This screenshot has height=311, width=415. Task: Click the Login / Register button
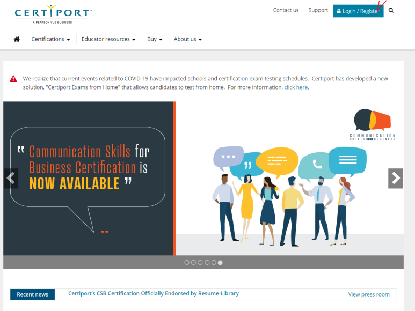(x=358, y=11)
